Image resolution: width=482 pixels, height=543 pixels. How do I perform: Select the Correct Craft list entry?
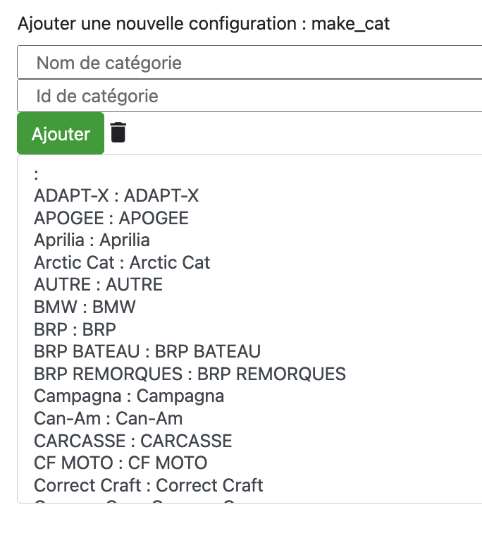[x=149, y=485]
